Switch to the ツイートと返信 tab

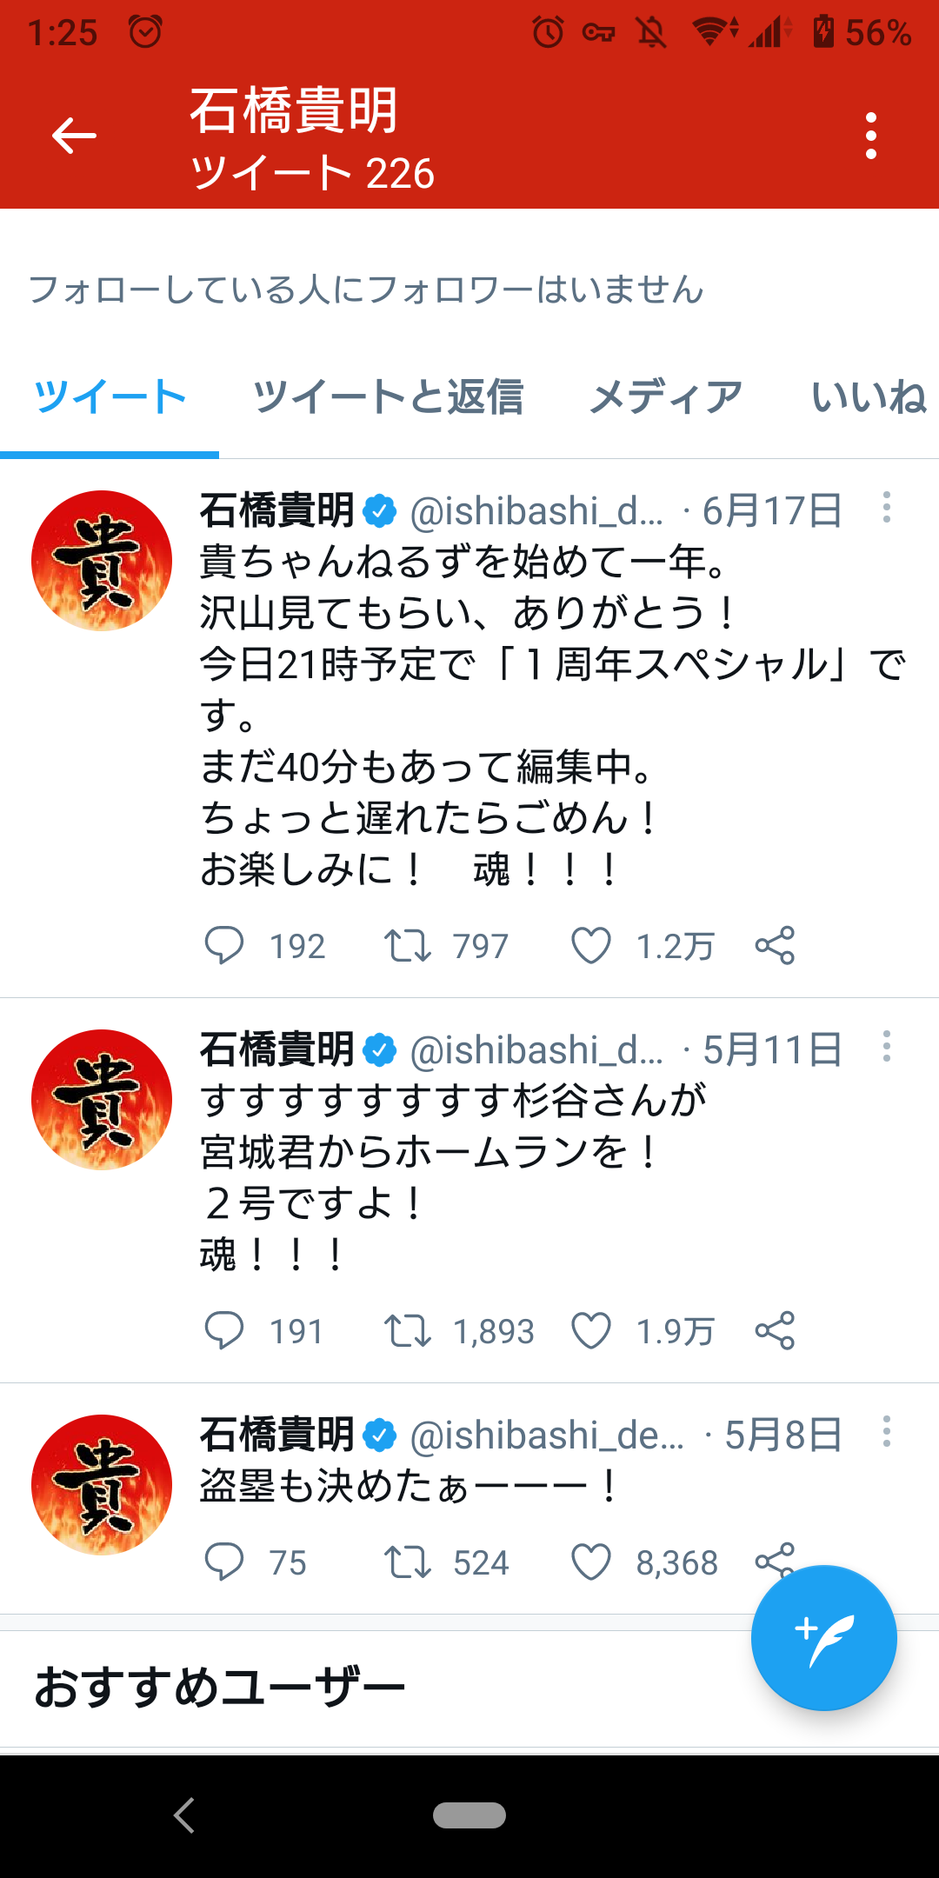pos(388,396)
